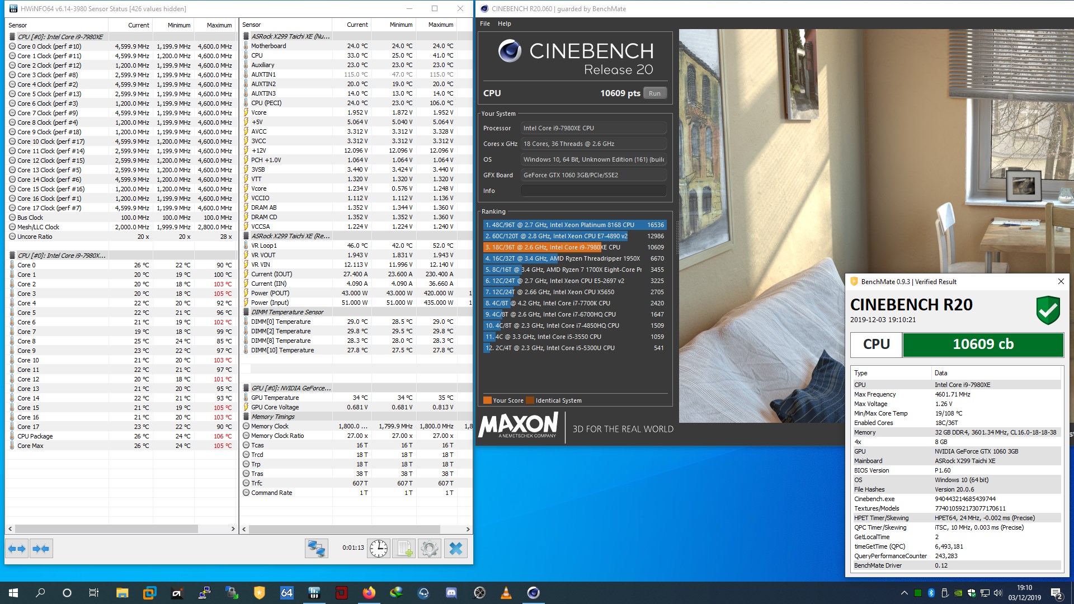Click Processor field Intel Core i9-7980XE
Viewport: 1074px width, 604px height.
pos(593,128)
